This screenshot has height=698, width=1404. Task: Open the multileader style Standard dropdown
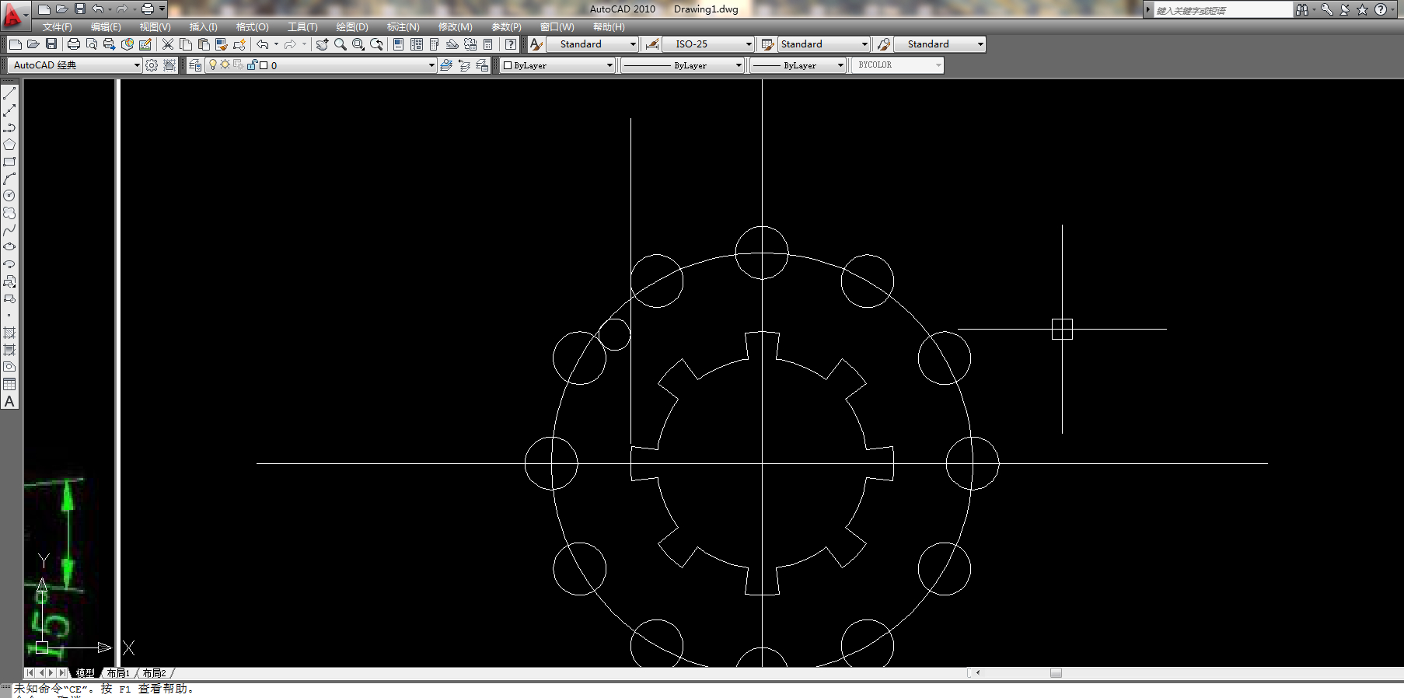pyautogui.click(x=939, y=44)
